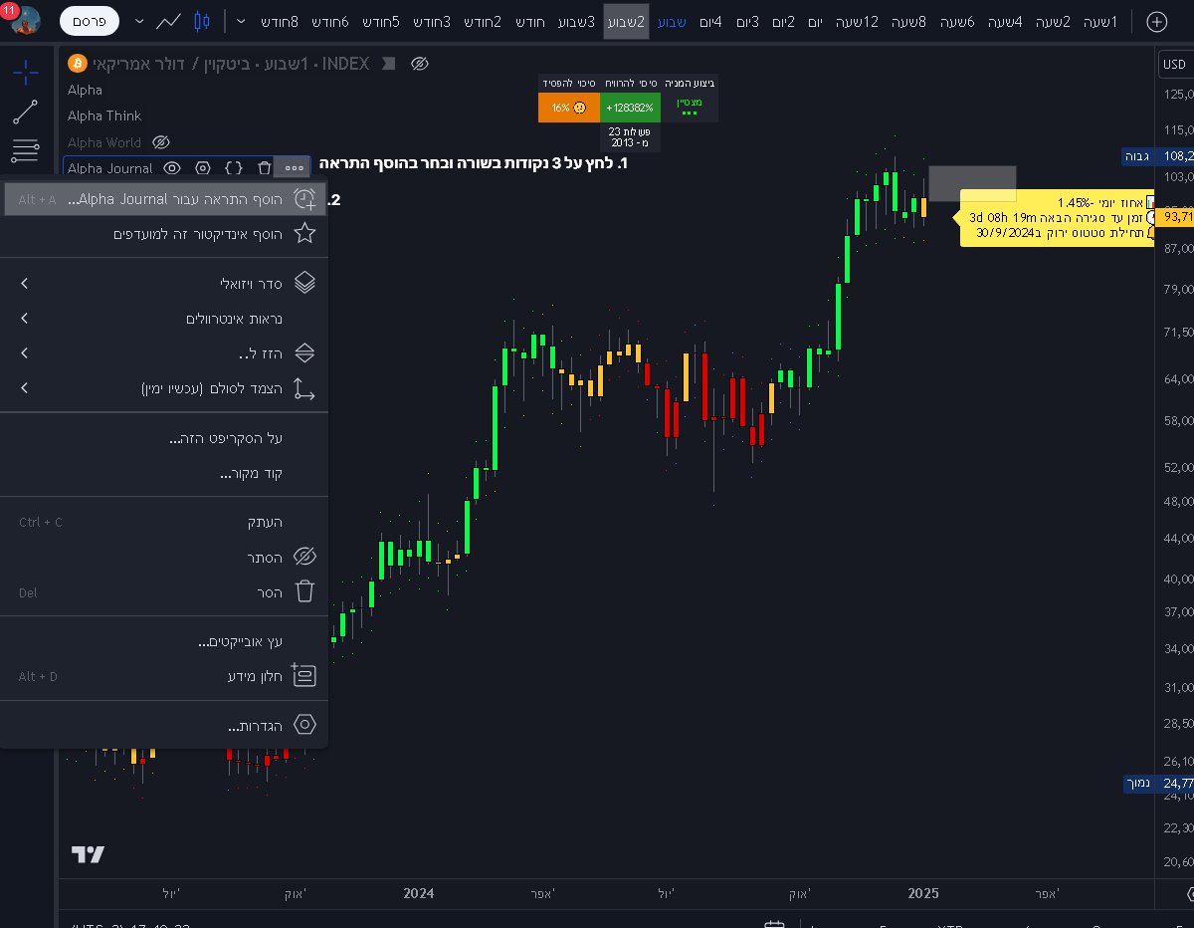Screen dimensions: 1194x928
Task: Click the plus icon in top-right toolbar
Action: click(x=1157, y=21)
